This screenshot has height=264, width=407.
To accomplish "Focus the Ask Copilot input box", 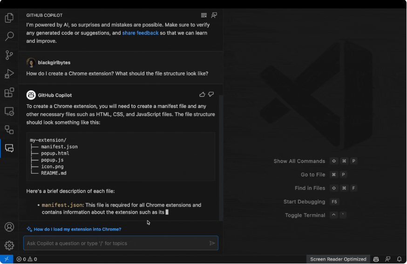I will point(121,243).
